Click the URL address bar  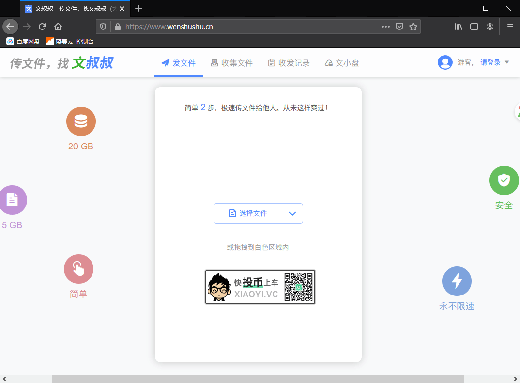coord(246,27)
